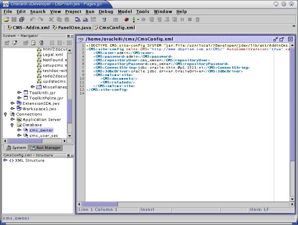
Task: Click the Copy toolbar icon
Action: [x=59, y=19]
